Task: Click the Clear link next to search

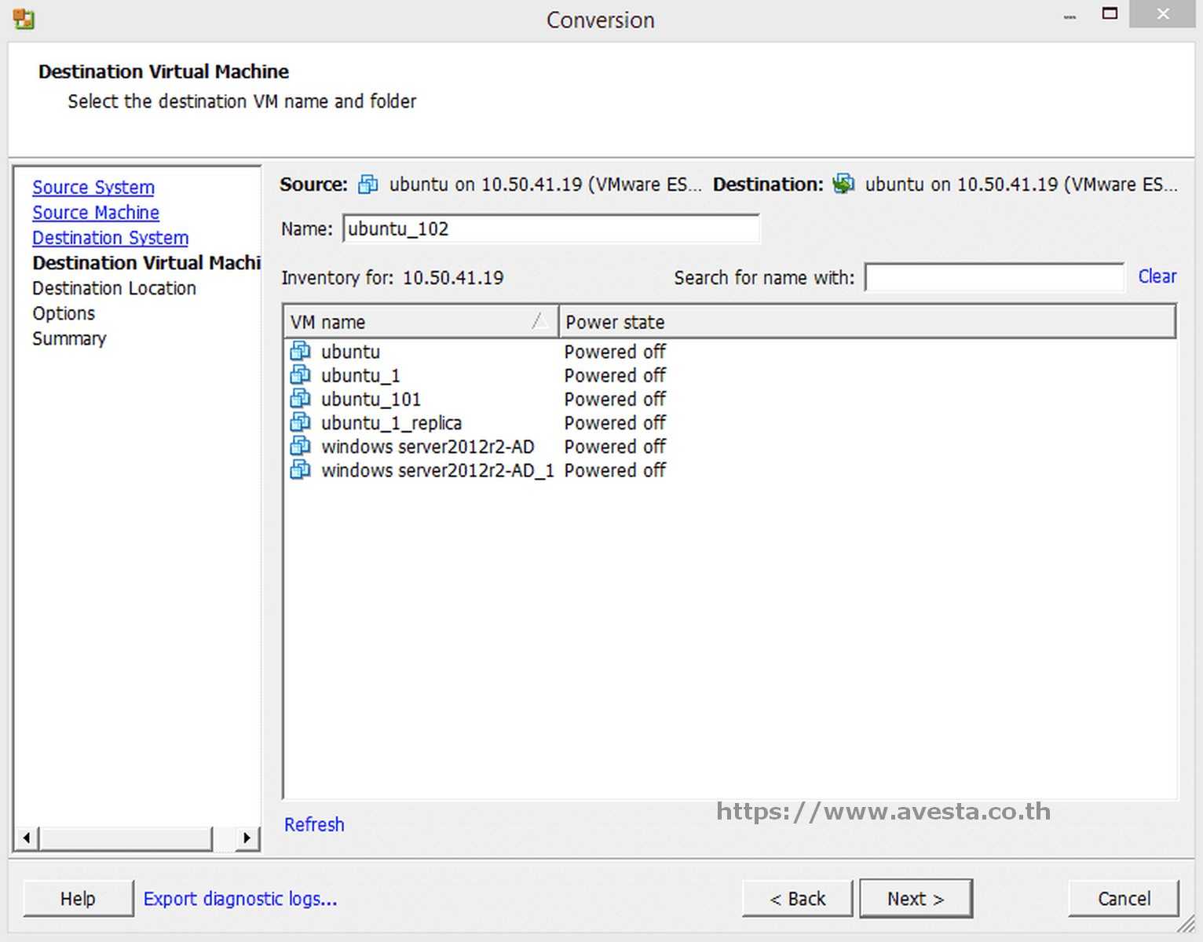Action: point(1157,276)
